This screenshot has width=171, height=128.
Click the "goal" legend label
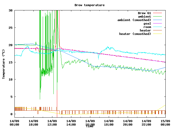pyautogui.click(x=147, y=23)
